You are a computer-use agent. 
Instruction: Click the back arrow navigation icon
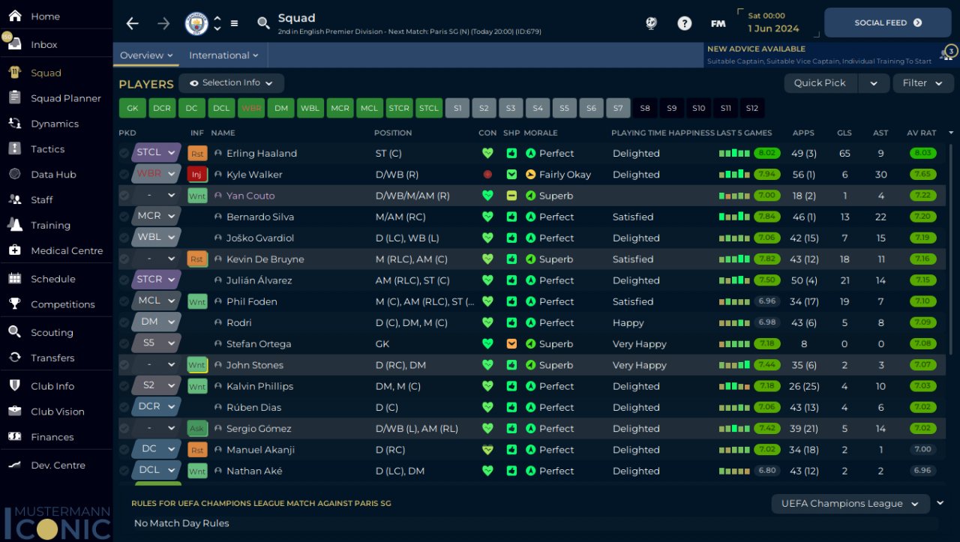pyautogui.click(x=133, y=23)
